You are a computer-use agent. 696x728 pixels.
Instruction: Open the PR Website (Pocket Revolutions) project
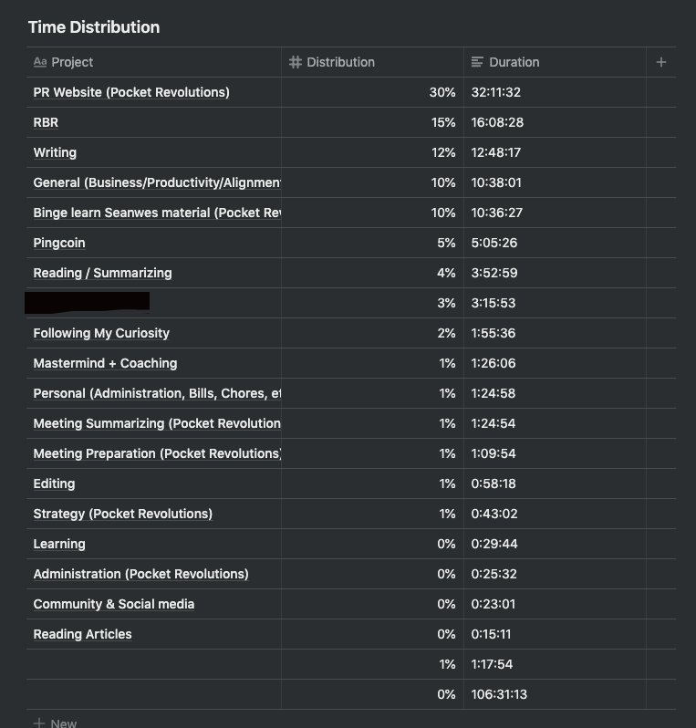131,92
